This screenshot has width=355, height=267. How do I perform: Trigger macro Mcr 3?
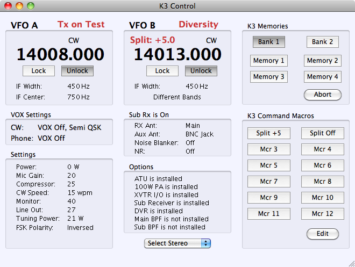coord(269,149)
